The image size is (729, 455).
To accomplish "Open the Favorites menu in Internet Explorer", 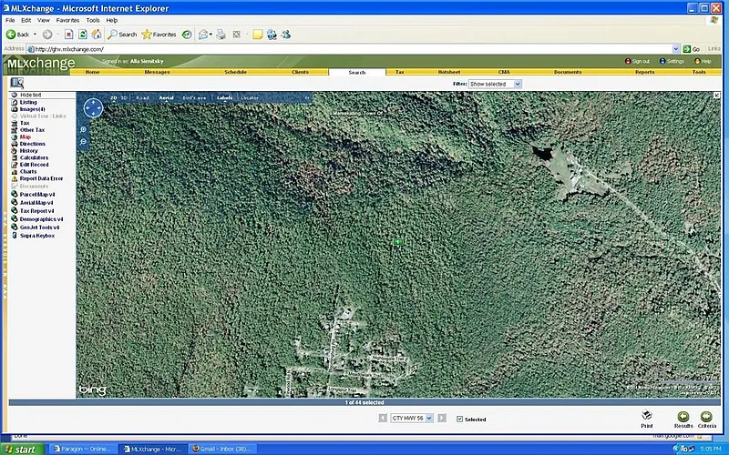I will point(67,20).
